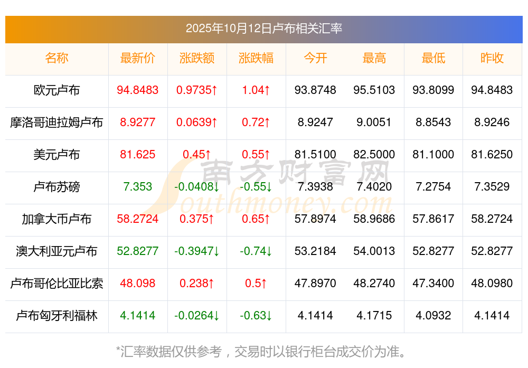Select the green latest price 7.353
Viewport: 528px width, 368px height.
[138, 186]
